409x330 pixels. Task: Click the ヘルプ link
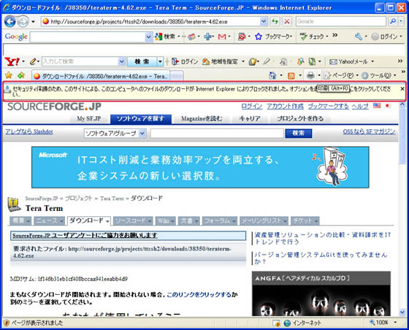click(360, 106)
